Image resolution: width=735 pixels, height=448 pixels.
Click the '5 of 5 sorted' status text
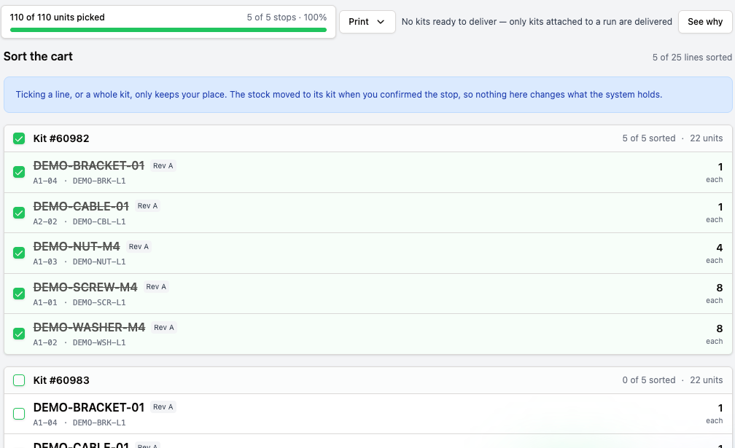pyautogui.click(x=649, y=138)
